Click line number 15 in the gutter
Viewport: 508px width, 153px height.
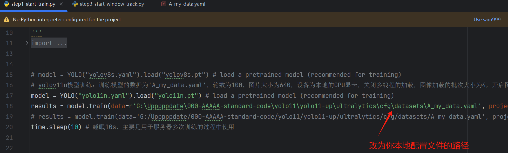pyautogui.click(x=9, y=75)
